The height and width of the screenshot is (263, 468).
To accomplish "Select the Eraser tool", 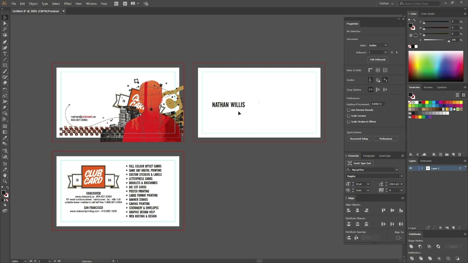I will click(x=5, y=83).
